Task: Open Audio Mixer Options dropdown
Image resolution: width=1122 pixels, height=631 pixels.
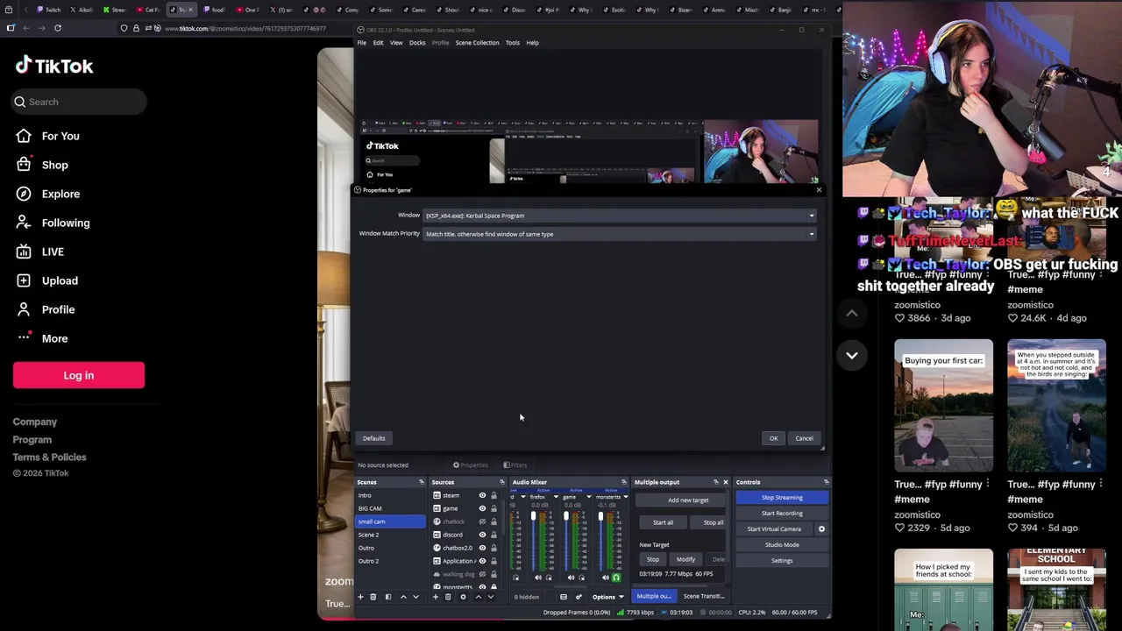Action: [607, 597]
